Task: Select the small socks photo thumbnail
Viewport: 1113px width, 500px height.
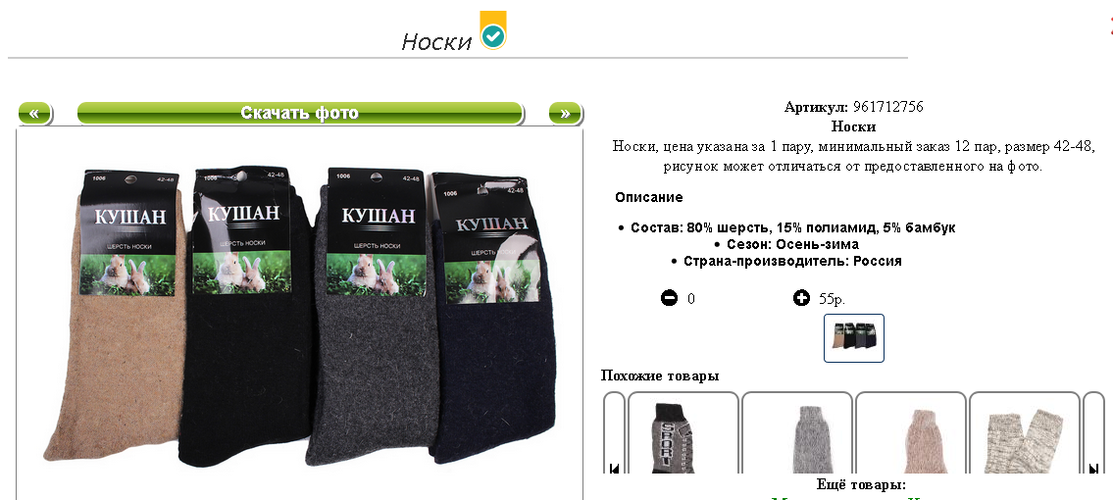Action: (854, 338)
